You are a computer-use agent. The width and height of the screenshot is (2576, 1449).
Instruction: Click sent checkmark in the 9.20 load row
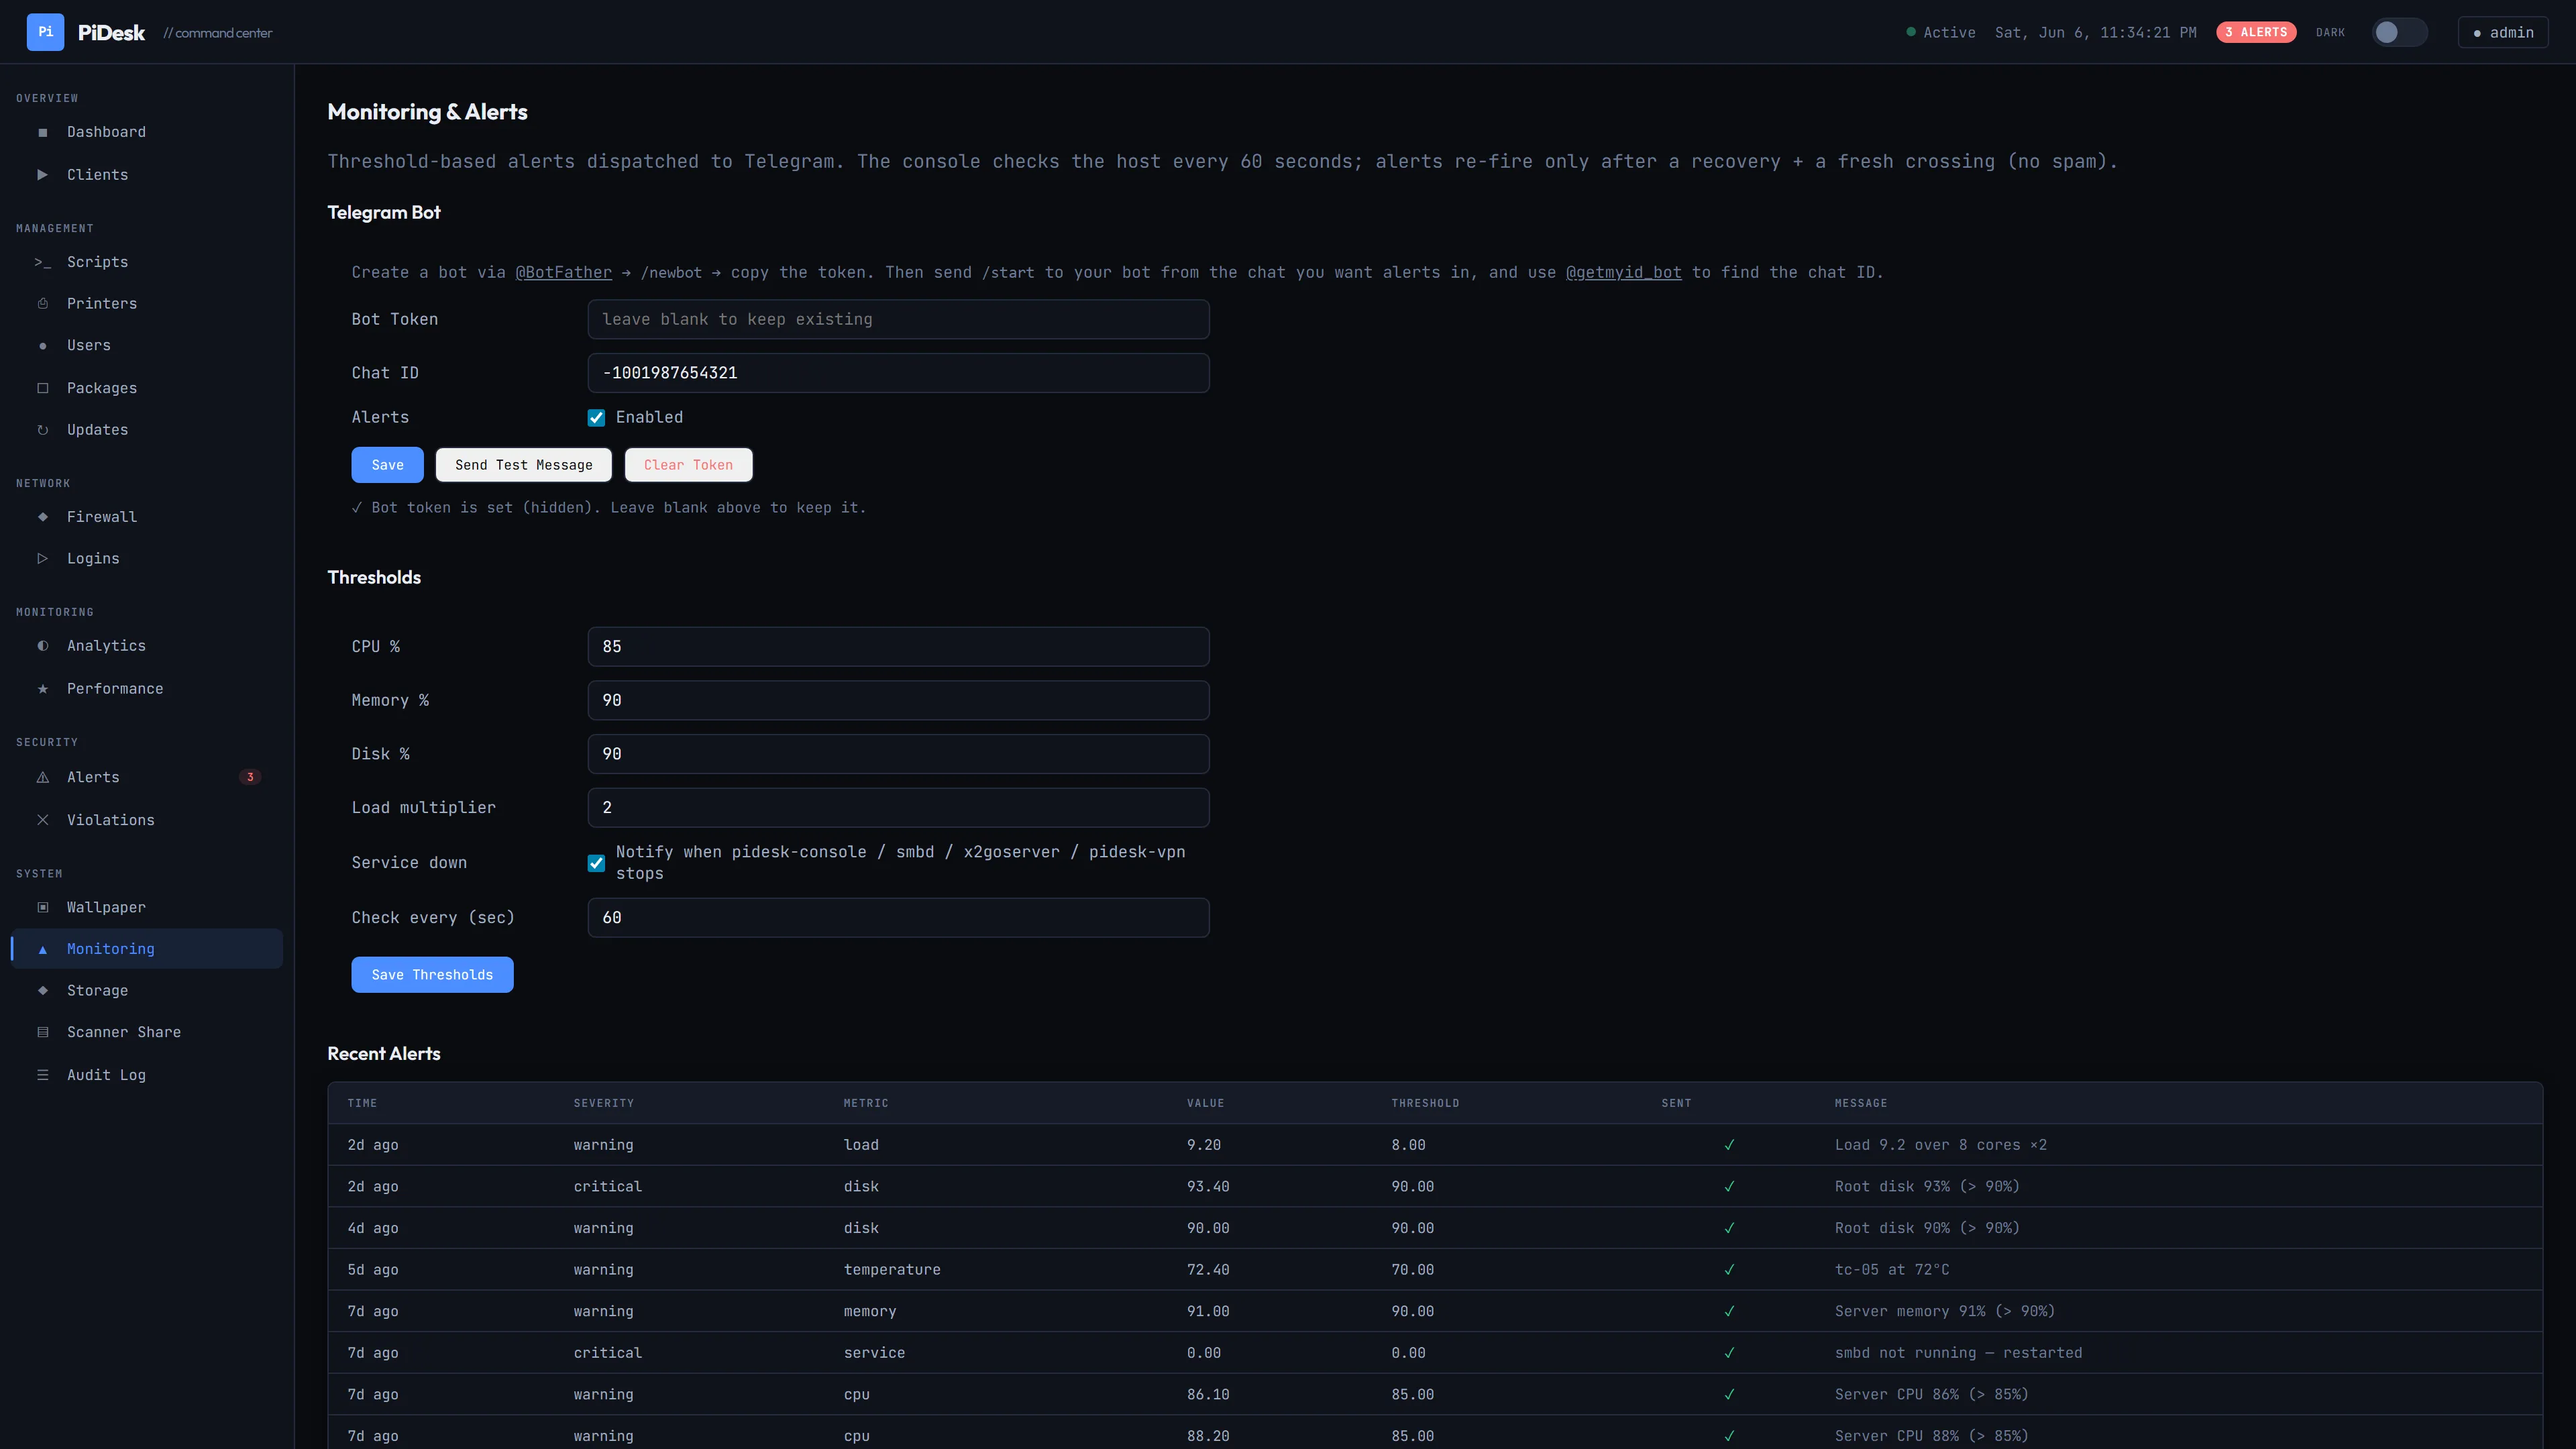coord(1729,1145)
